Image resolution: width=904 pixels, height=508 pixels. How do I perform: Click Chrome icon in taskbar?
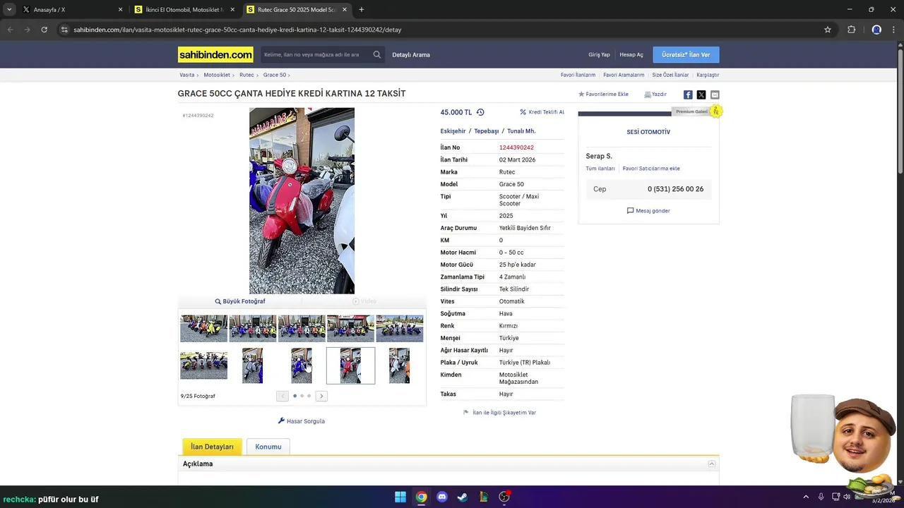click(421, 497)
